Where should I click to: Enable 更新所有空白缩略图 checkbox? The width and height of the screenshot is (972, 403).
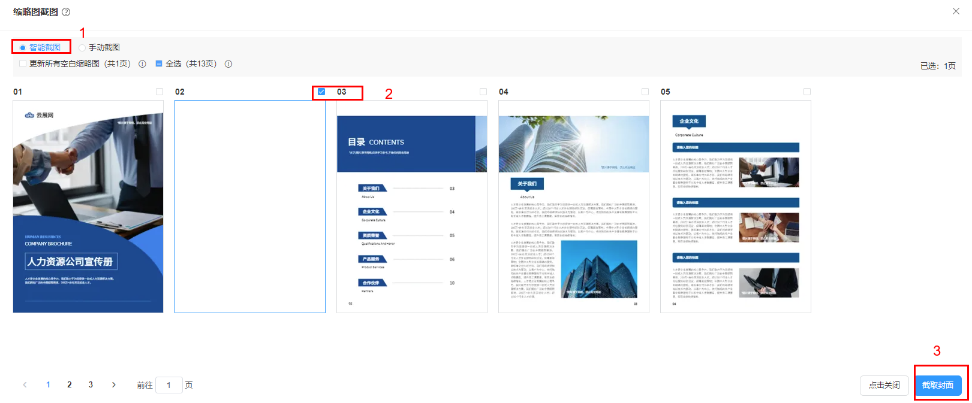pos(23,63)
